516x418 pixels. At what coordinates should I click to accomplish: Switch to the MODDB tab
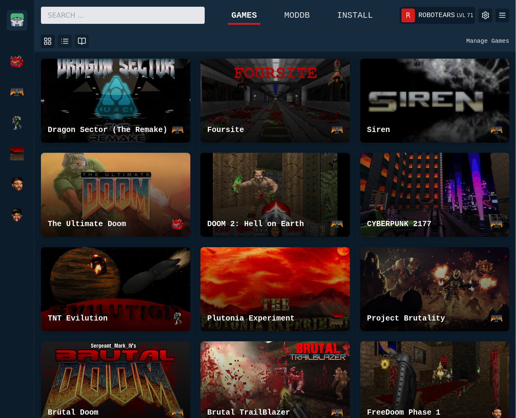297,15
